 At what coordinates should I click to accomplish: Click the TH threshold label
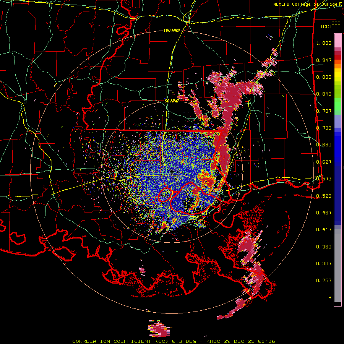click(x=328, y=298)
